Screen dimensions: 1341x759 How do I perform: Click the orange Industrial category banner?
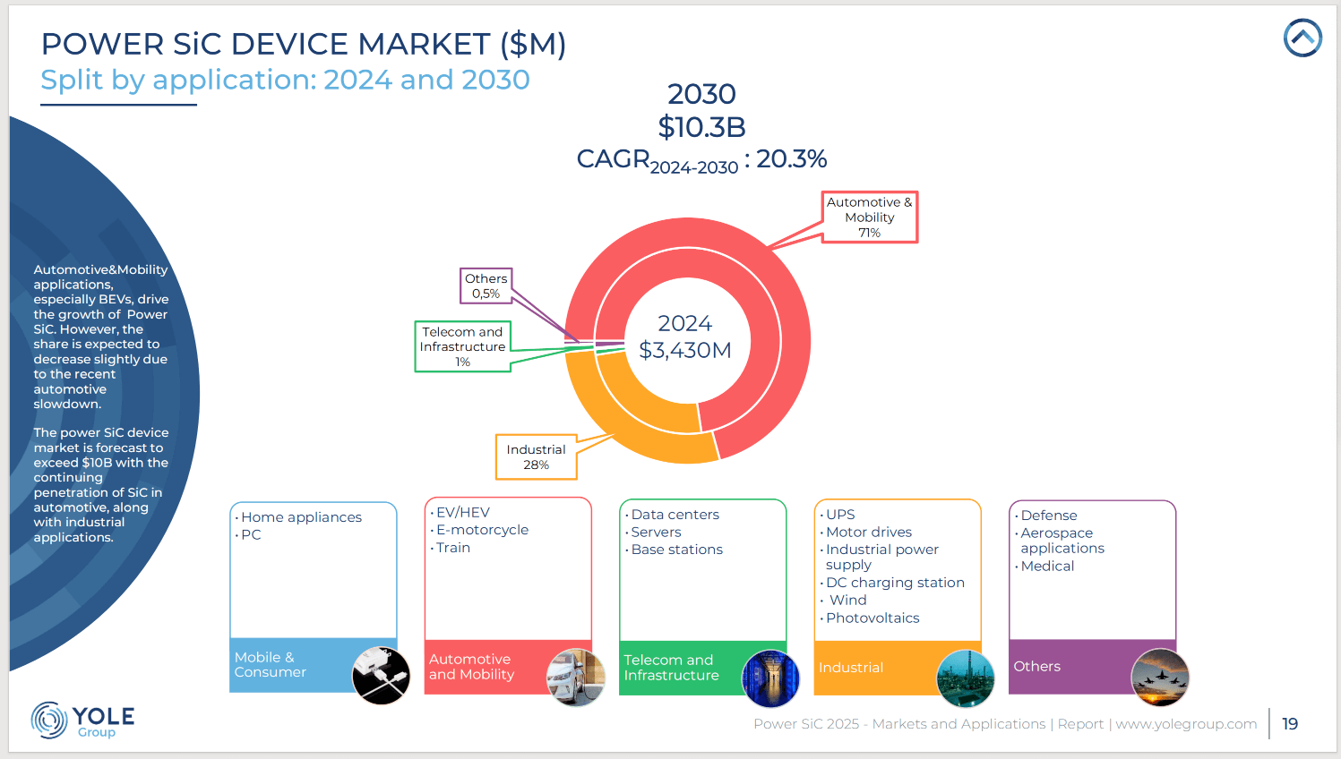[x=871, y=668]
